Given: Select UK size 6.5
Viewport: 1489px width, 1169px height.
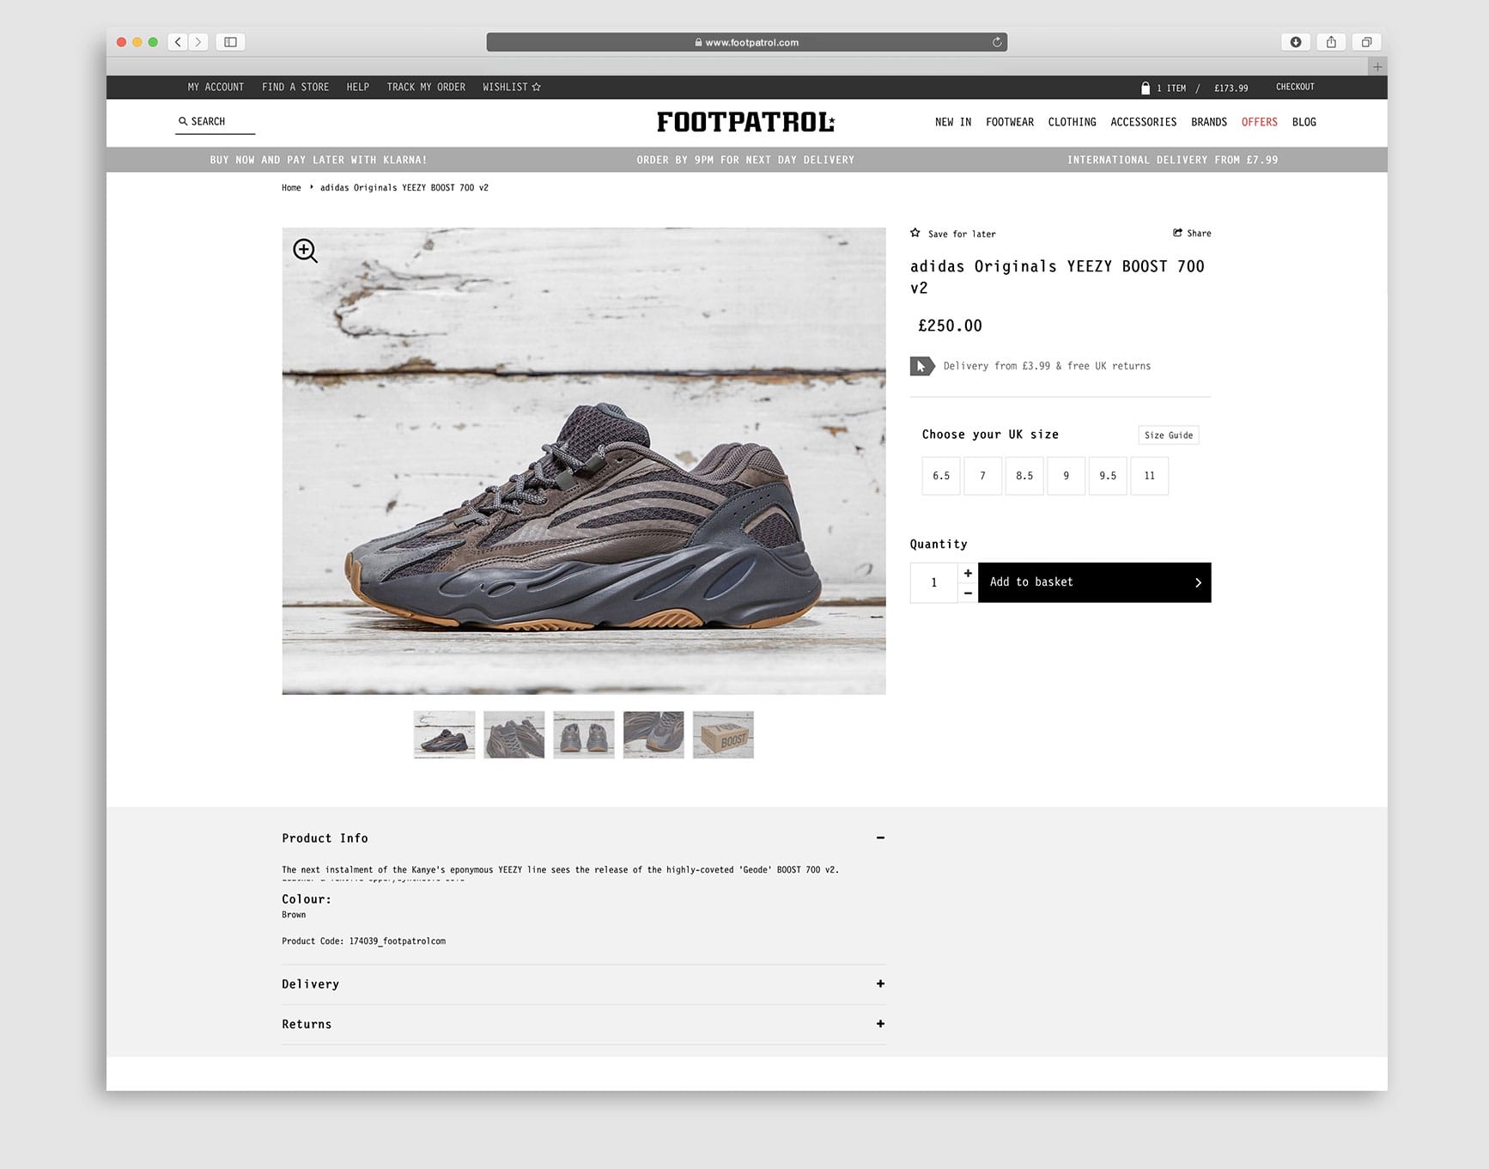Looking at the screenshot, I should 941,476.
